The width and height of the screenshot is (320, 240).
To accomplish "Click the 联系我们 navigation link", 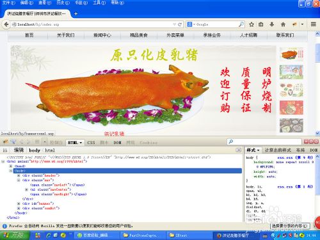I will click(x=285, y=35).
